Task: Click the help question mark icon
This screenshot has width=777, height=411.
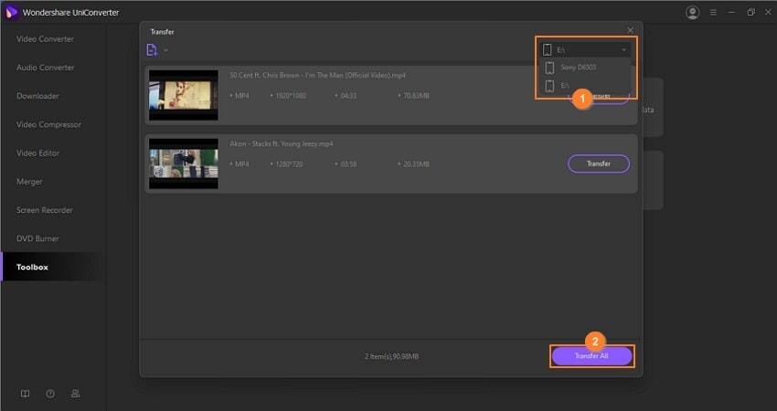Action: [x=50, y=394]
